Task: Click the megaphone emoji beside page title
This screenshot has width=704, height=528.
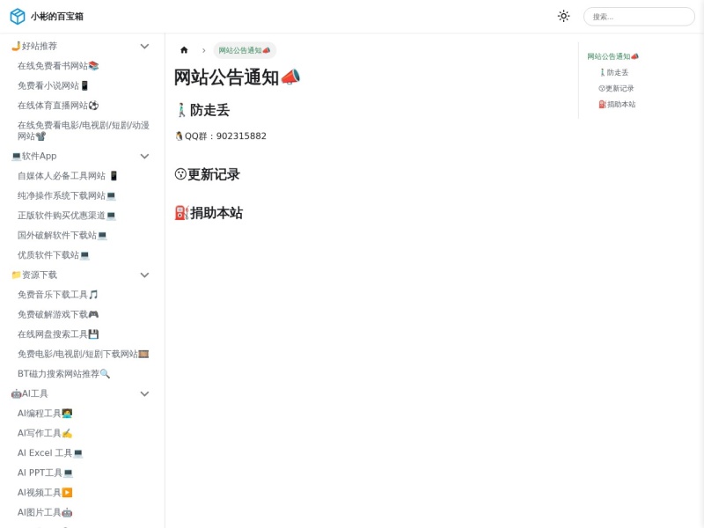Action: 290,77
